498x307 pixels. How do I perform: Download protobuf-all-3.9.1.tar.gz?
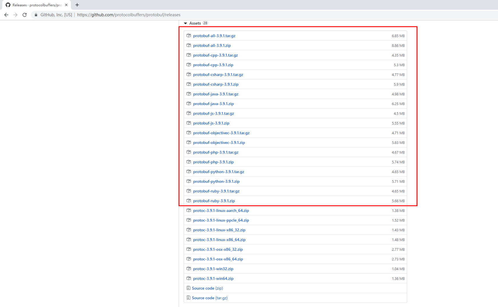(214, 36)
